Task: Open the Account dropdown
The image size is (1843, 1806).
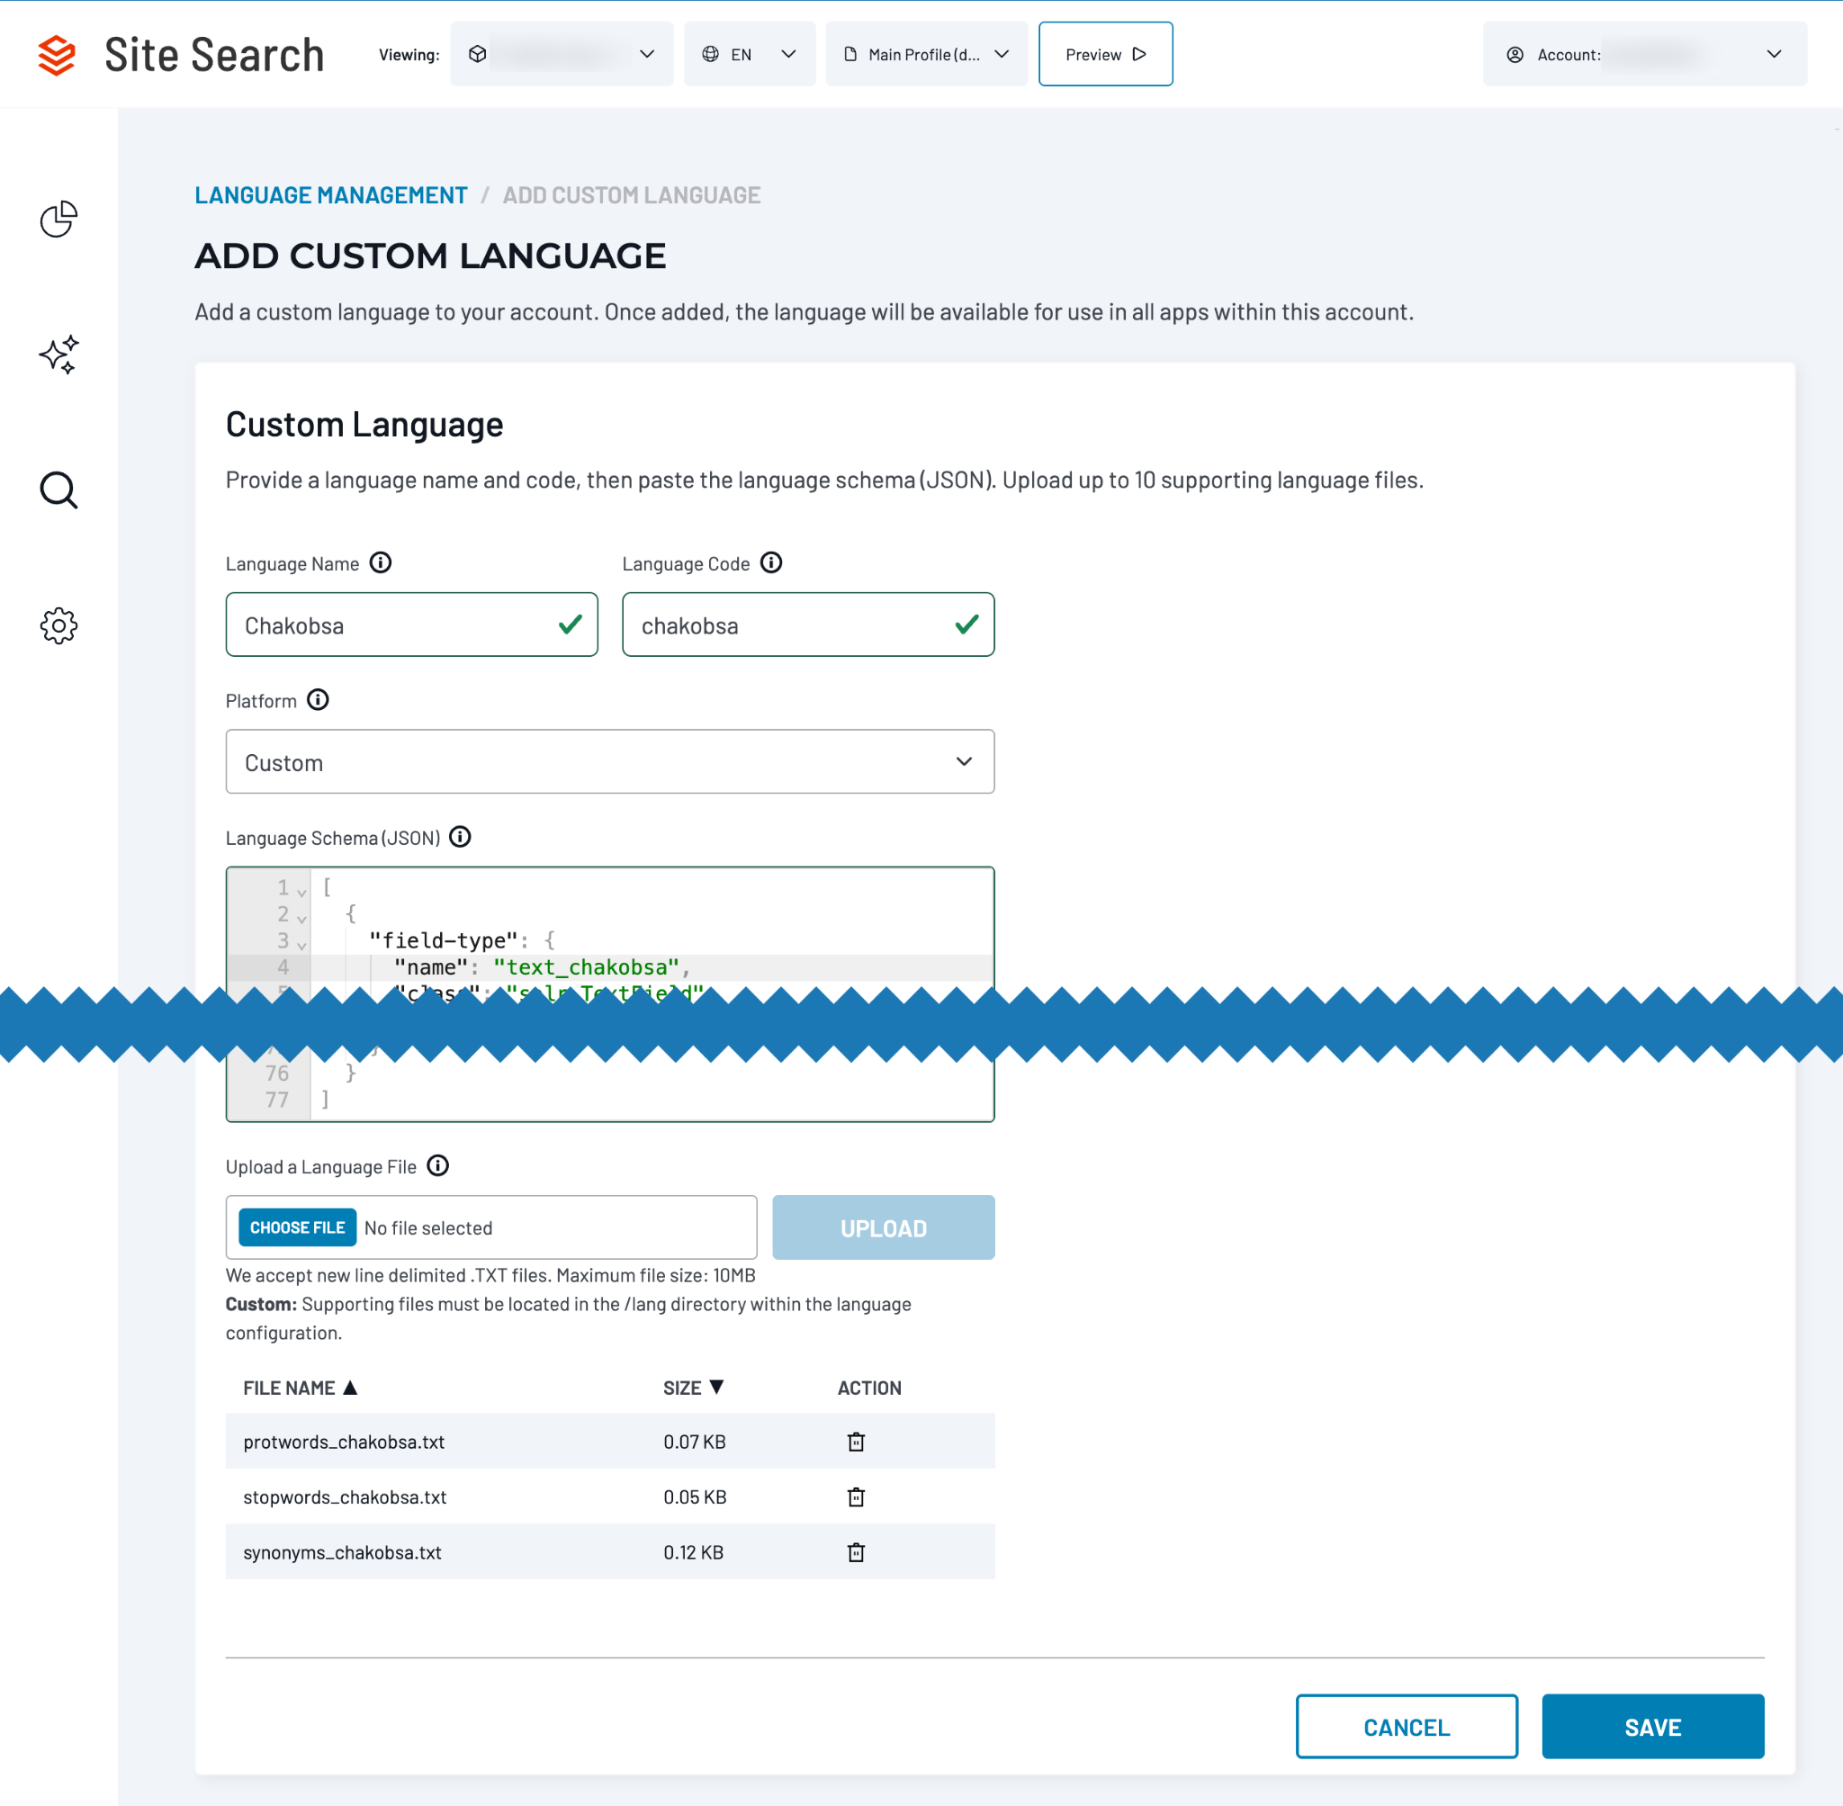Action: (1645, 54)
